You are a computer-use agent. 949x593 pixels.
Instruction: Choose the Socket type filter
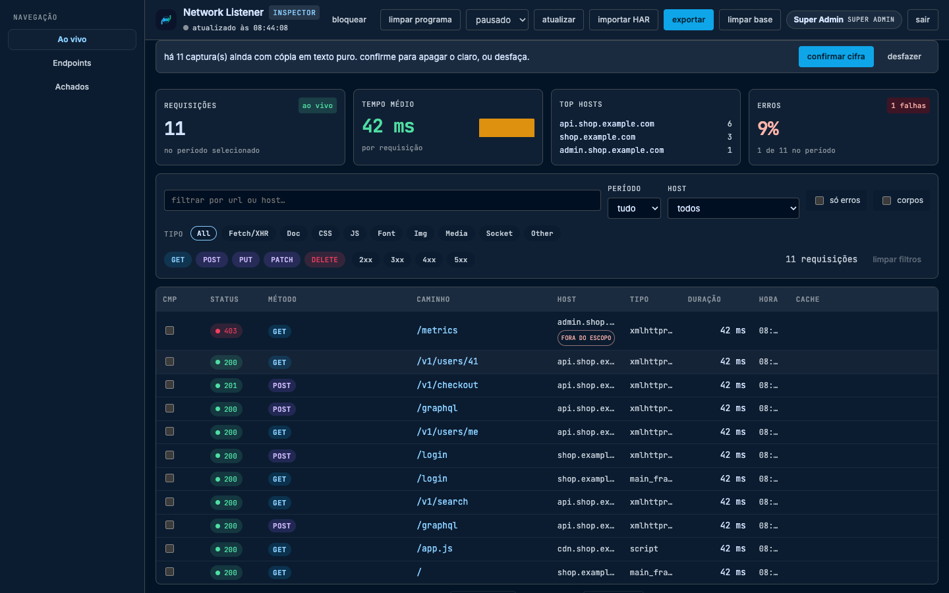tap(499, 233)
